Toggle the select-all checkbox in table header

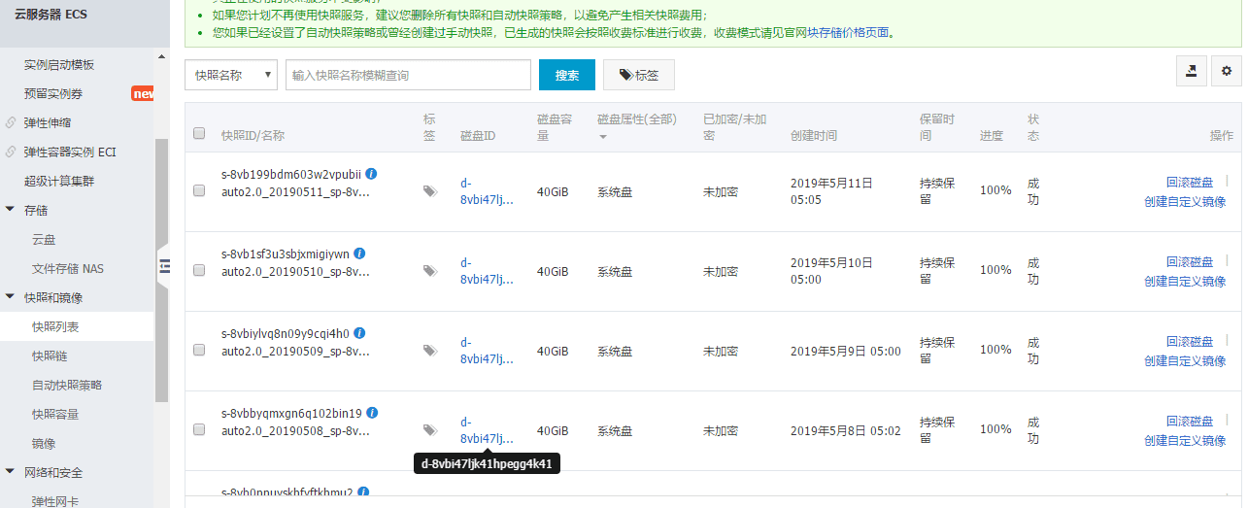(199, 133)
